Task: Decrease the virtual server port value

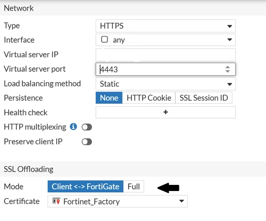Action: click(x=228, y=71)
